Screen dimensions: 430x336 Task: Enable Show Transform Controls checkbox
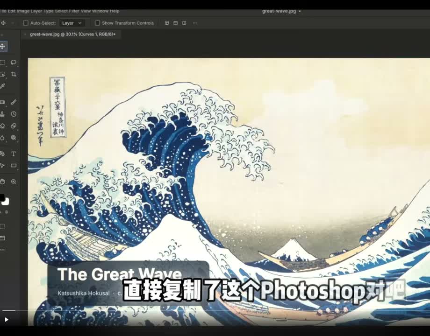click(97, 23)
